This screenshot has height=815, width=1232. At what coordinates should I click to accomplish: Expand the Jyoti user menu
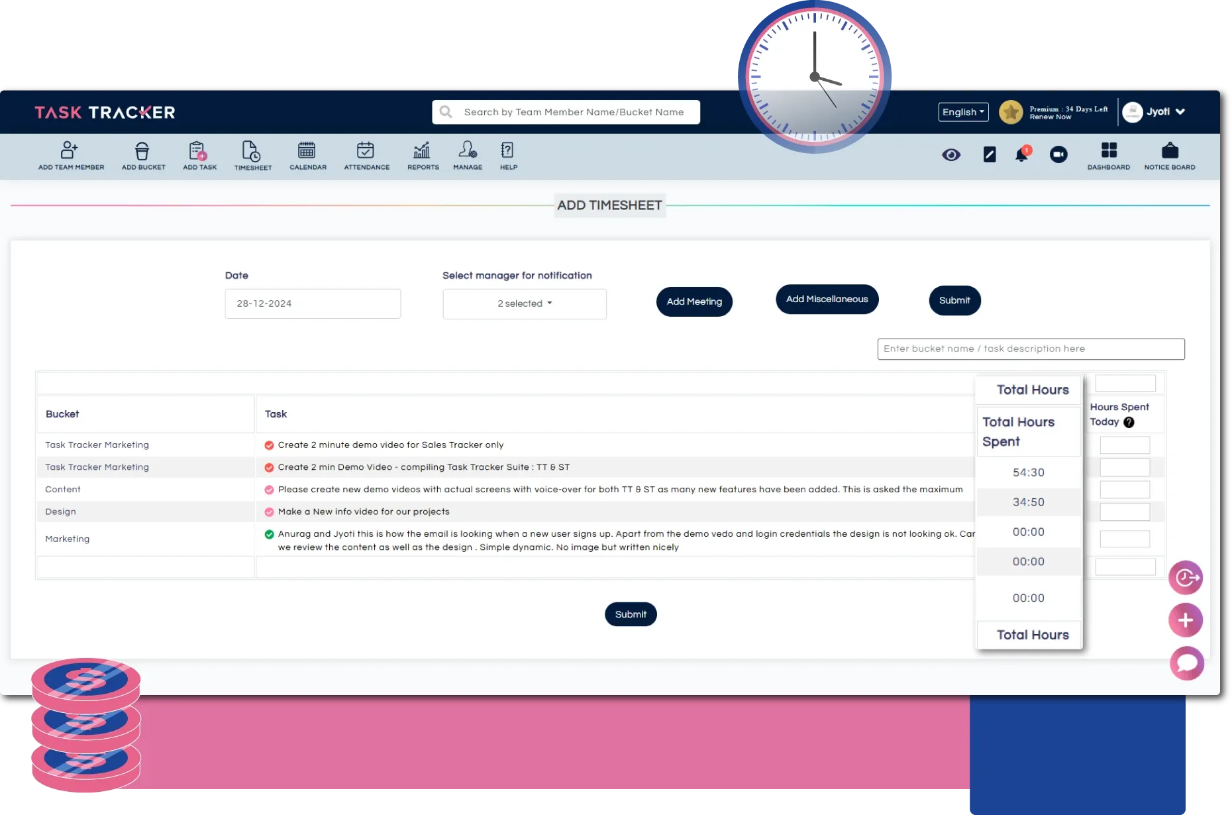click(x=1154, y=112)
